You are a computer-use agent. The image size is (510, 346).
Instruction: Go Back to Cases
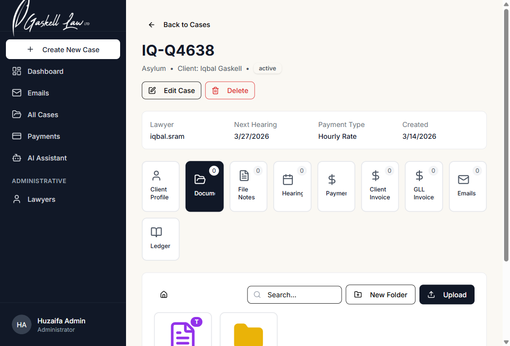point(179,25)
